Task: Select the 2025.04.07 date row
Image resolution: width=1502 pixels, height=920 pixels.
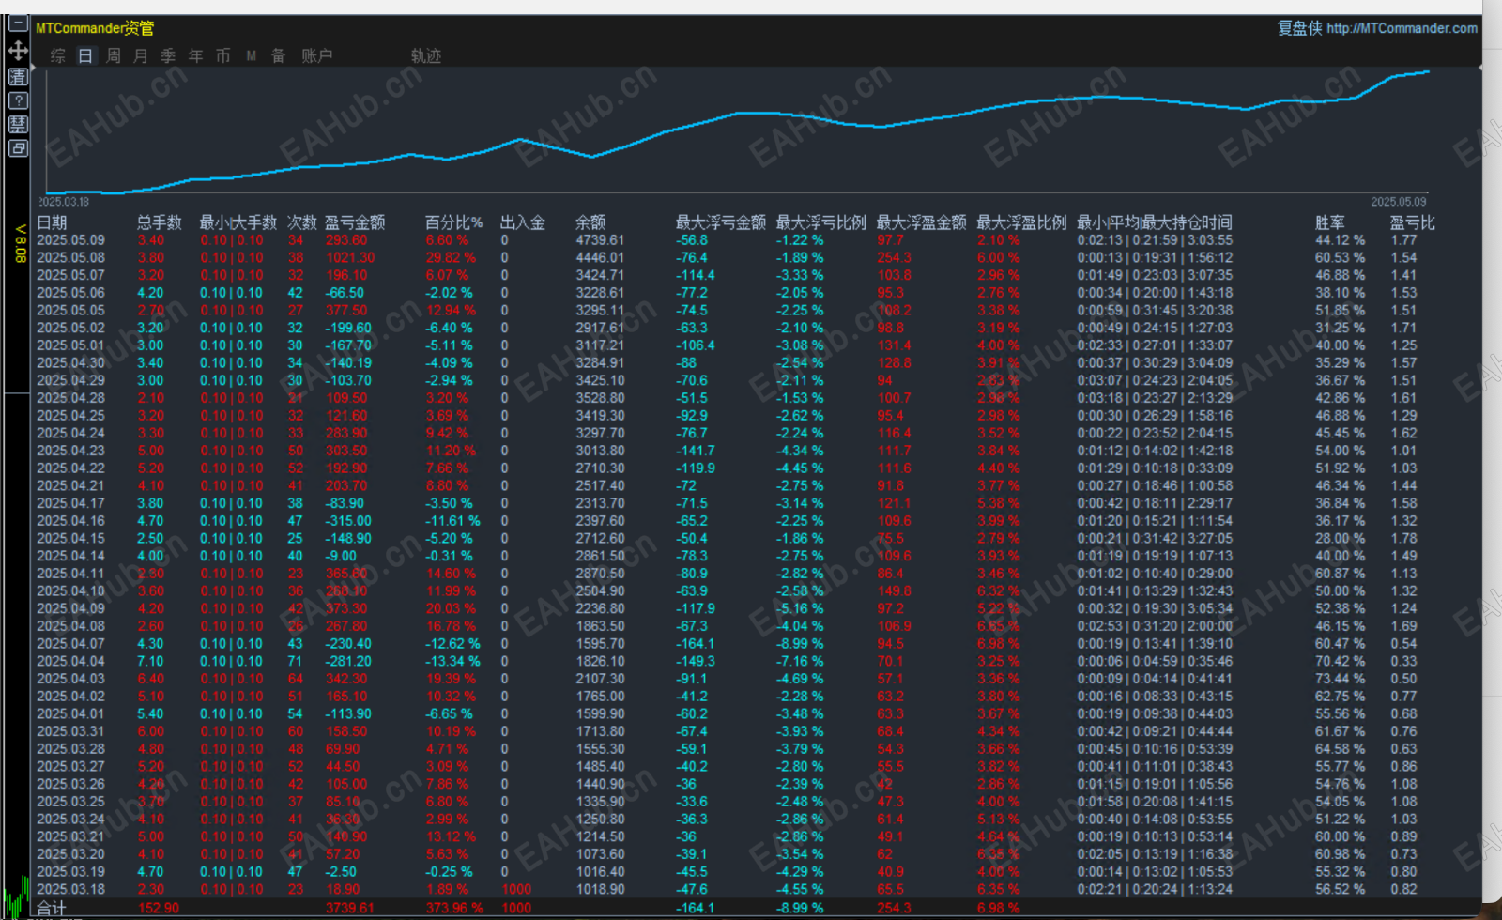Action: click(x=71, y=644)
